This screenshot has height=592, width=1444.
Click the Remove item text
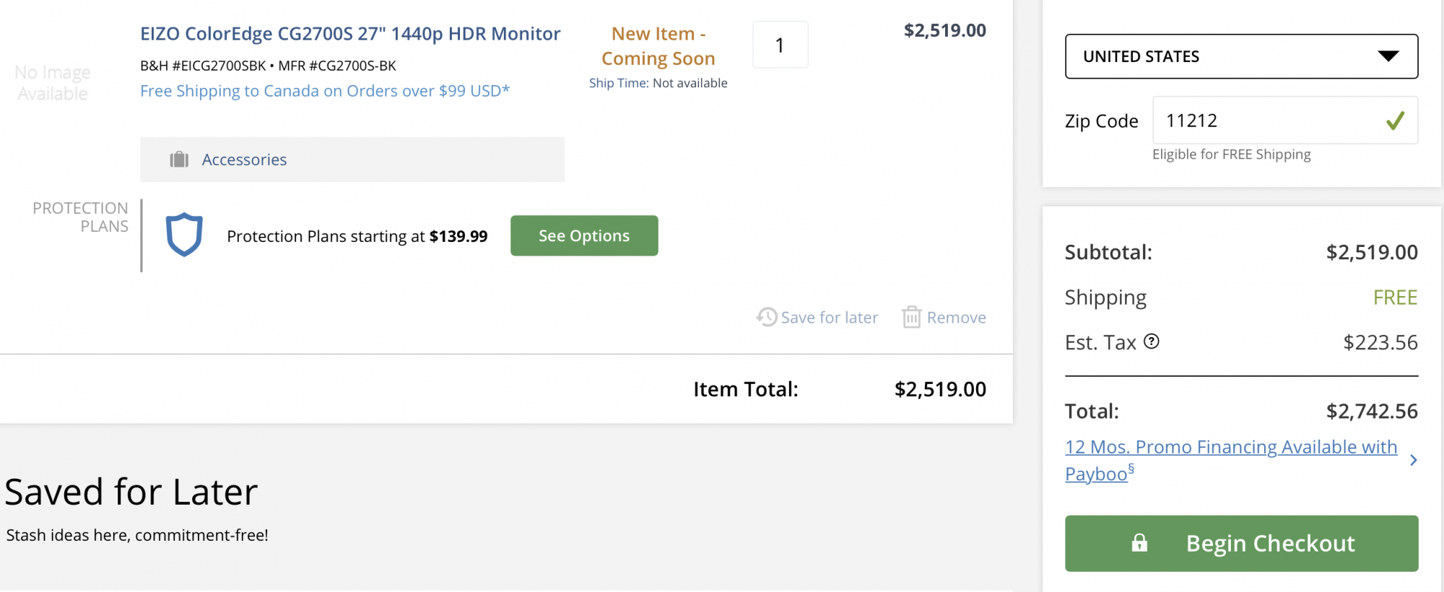pyautogui.click(x=956, y=318)
